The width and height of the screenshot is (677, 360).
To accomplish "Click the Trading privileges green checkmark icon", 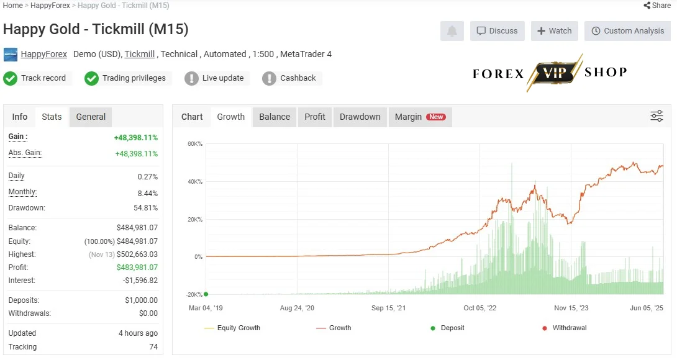I will coord(91,79).
